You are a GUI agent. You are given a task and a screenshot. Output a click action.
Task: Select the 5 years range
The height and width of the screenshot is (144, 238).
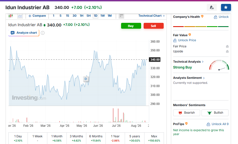pyautogui.click(x=135, y=138)
